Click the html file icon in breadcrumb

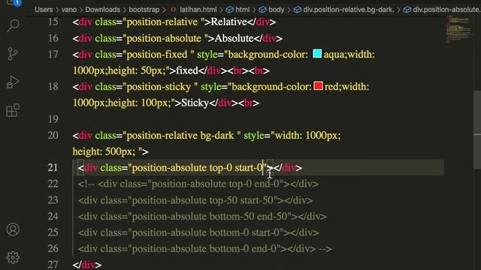(174, 10)
